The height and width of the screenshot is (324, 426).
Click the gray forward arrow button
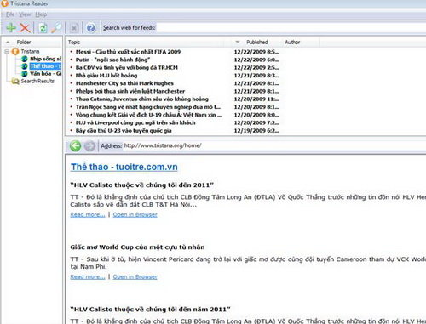tap(89, 146)
